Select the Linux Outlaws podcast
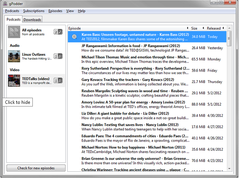The height and width of the screenshot is (178, 239). (36, 56)
